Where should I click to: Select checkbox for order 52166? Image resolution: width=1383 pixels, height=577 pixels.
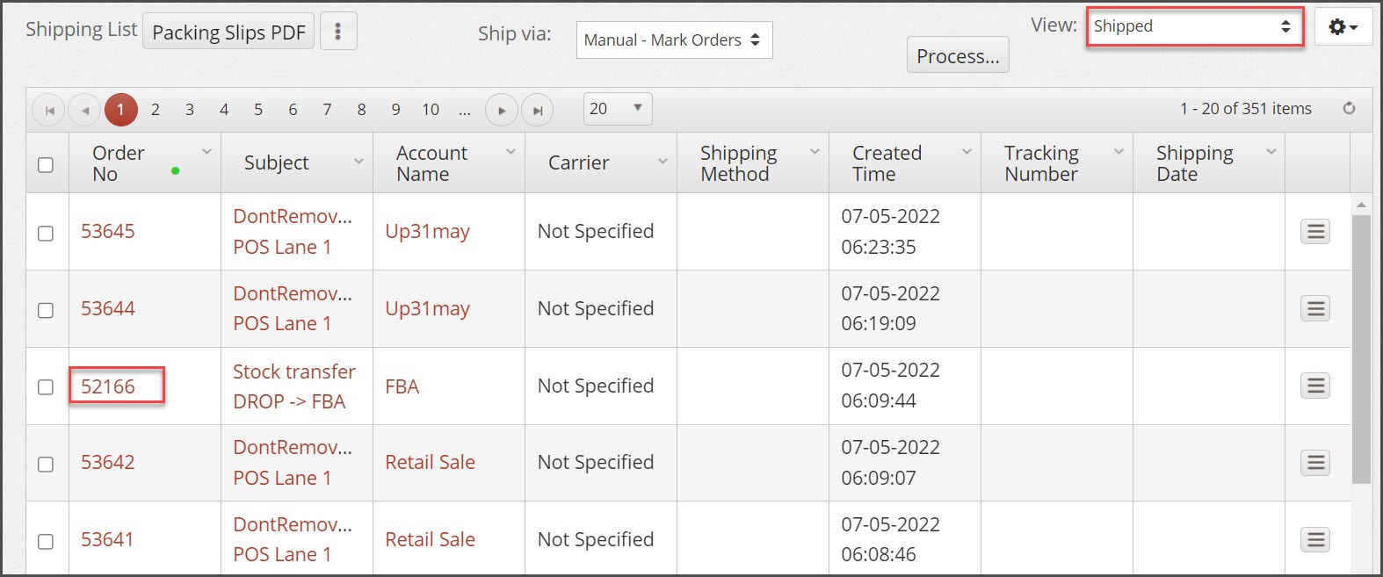click(x=46, y=387)
